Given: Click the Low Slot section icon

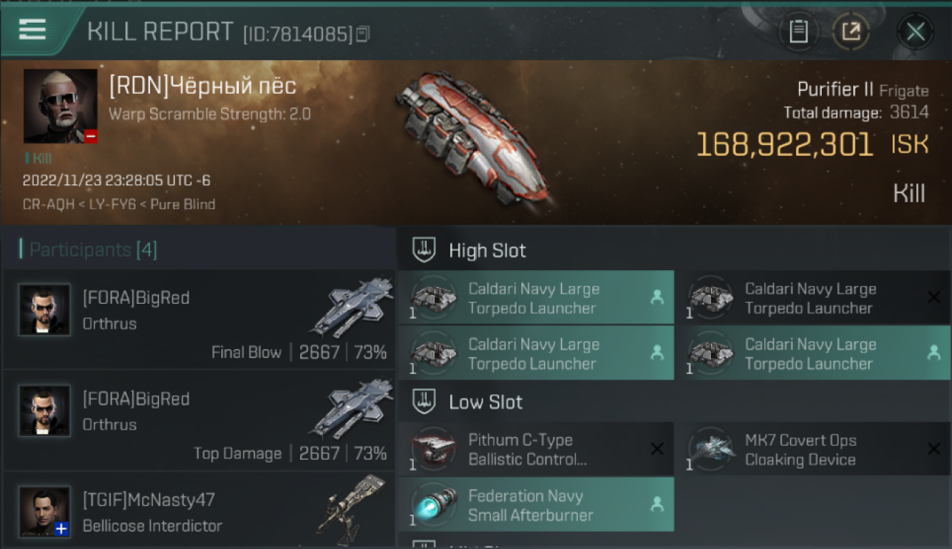Looking at the screenshot, I should click(x=425, y=401).
